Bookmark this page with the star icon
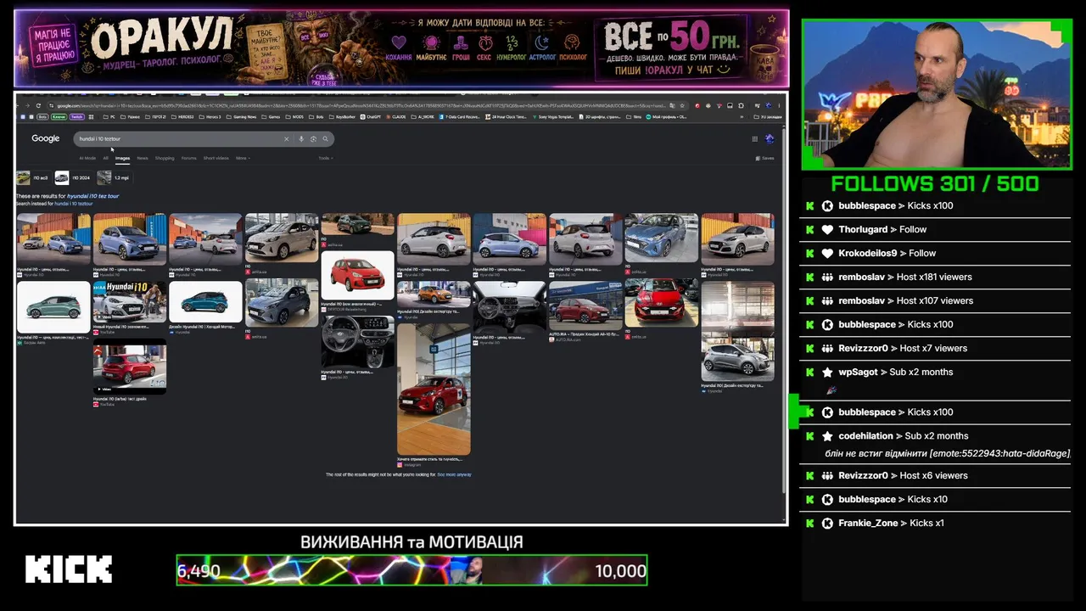Image resolution: width=1086 pixels, height=611 pixels. coord(684,106)
